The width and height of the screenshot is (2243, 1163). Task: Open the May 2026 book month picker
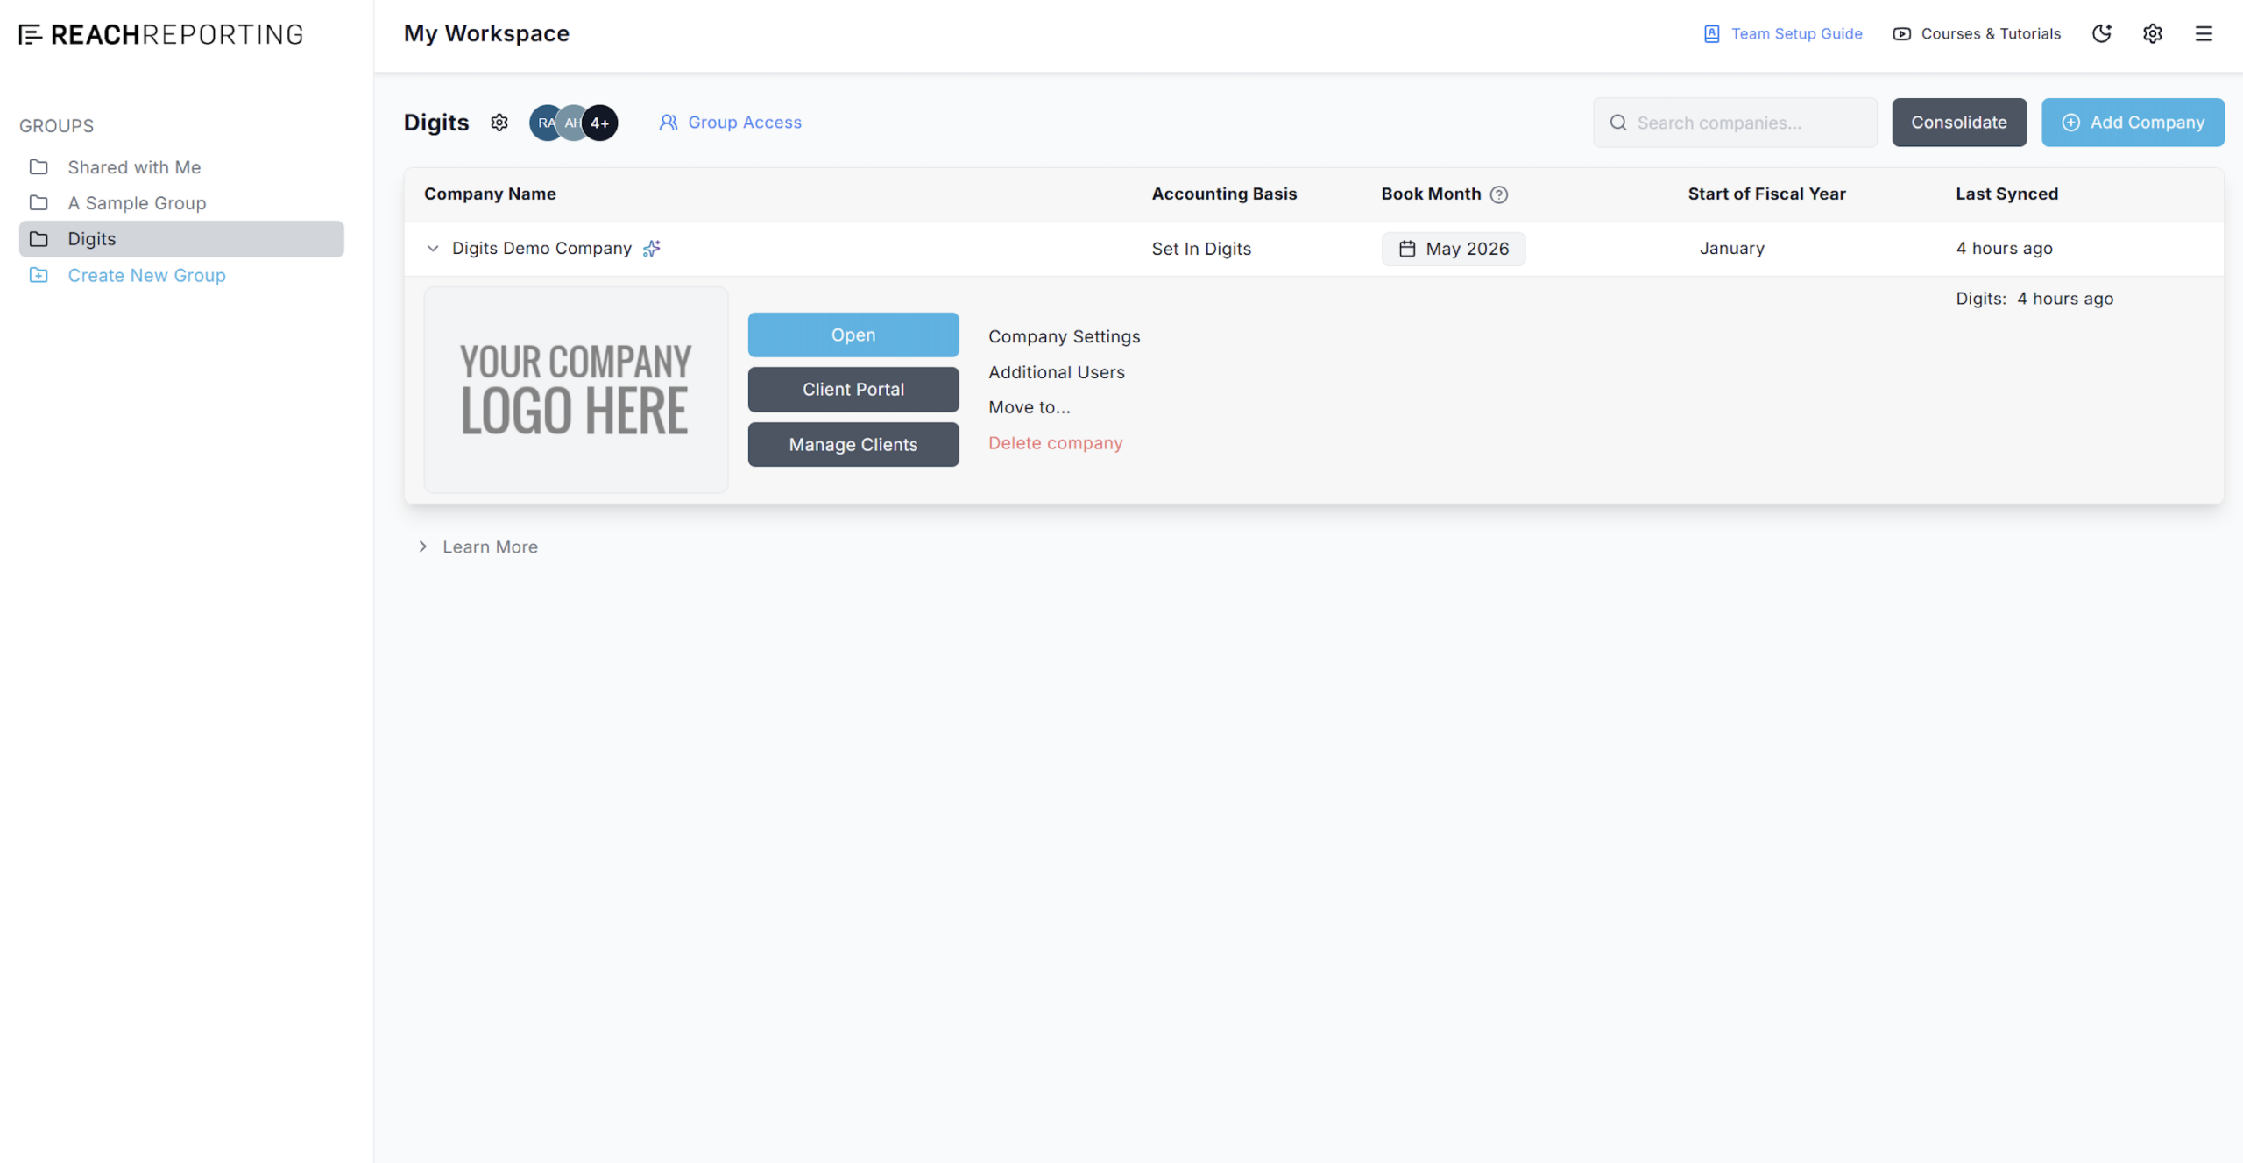[x=1454, y=249]
